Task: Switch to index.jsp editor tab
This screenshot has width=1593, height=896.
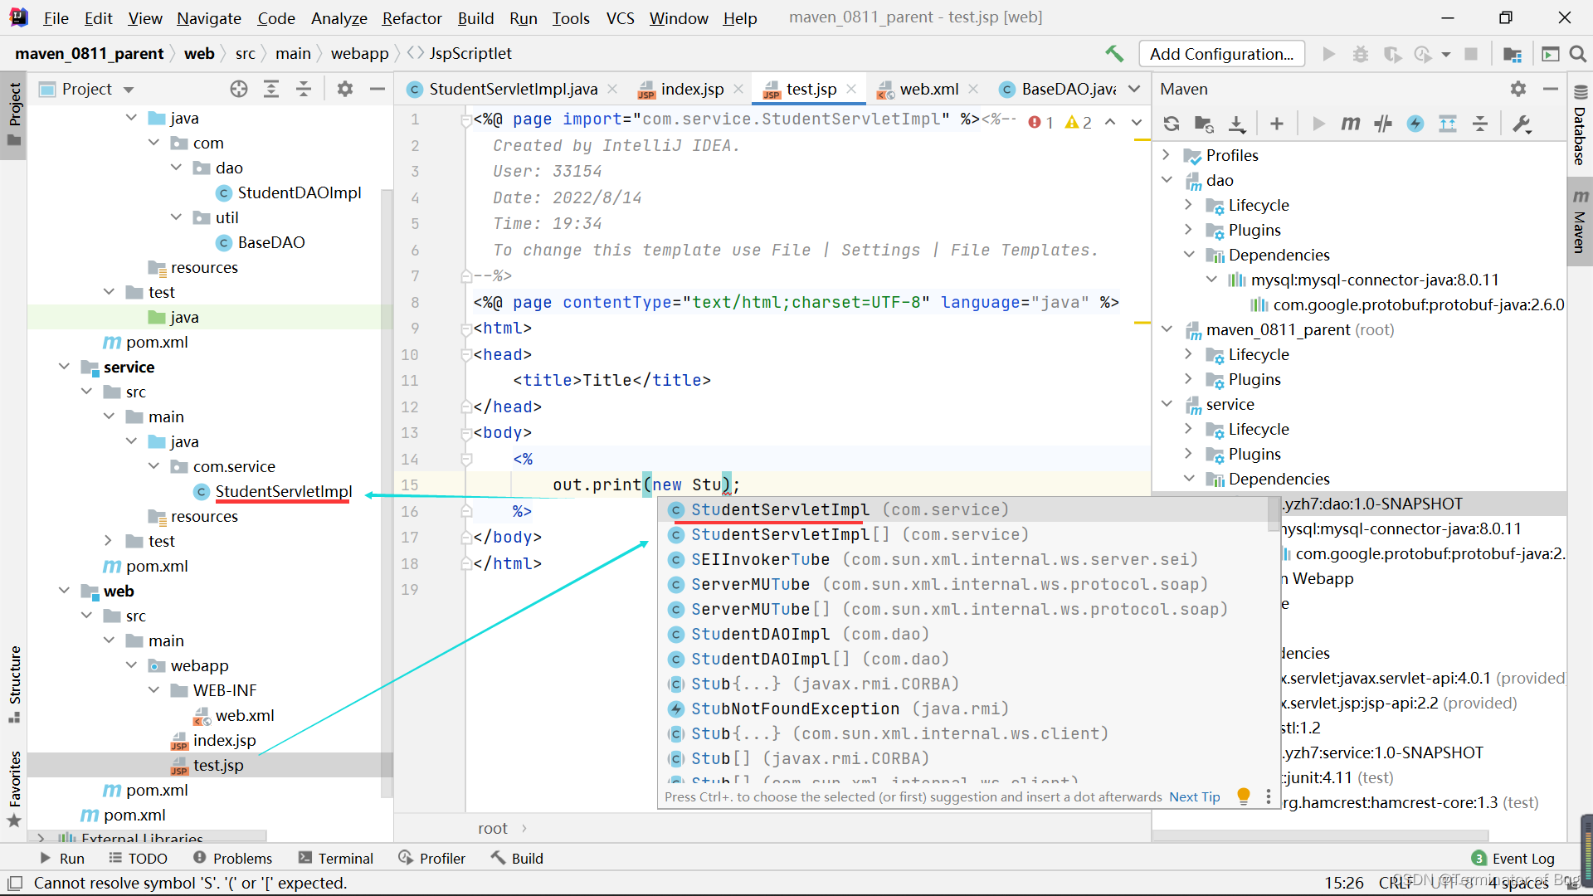Action: (x=692, y=89)
